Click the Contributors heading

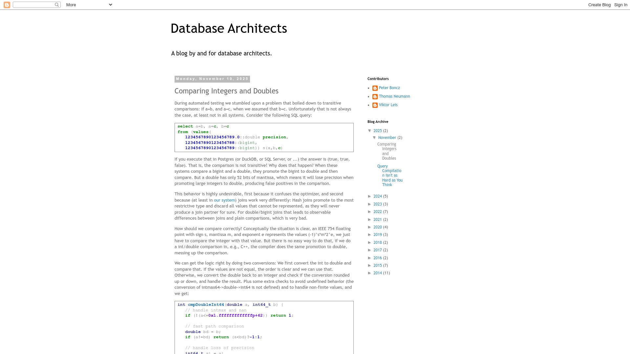(378, 79)
